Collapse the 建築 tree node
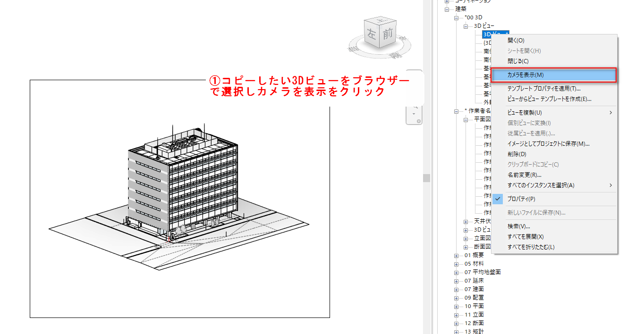627x334 pixels. click(x=447, y=9)
